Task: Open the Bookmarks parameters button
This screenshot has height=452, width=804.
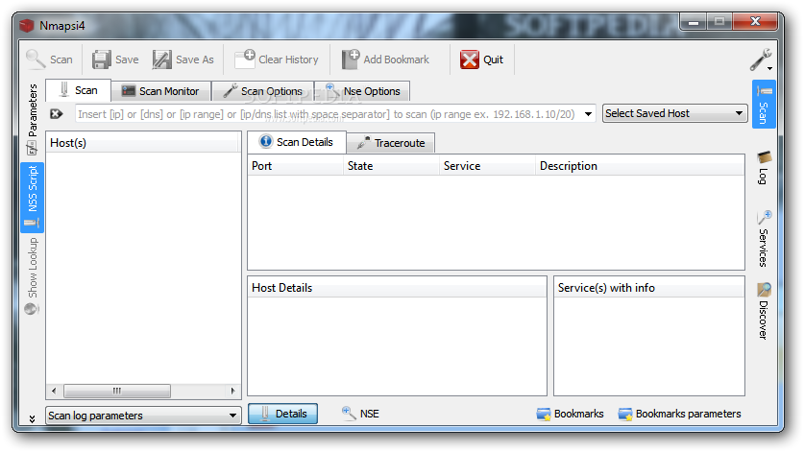Action: pyautogui.click(x=679, y=414)
